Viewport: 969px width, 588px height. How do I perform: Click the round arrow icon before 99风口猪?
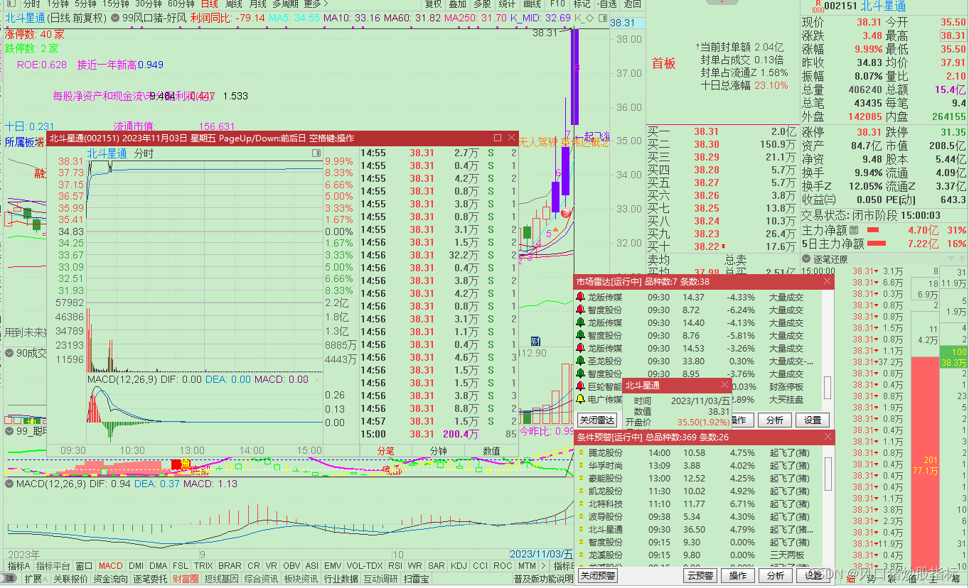point(115,18)
